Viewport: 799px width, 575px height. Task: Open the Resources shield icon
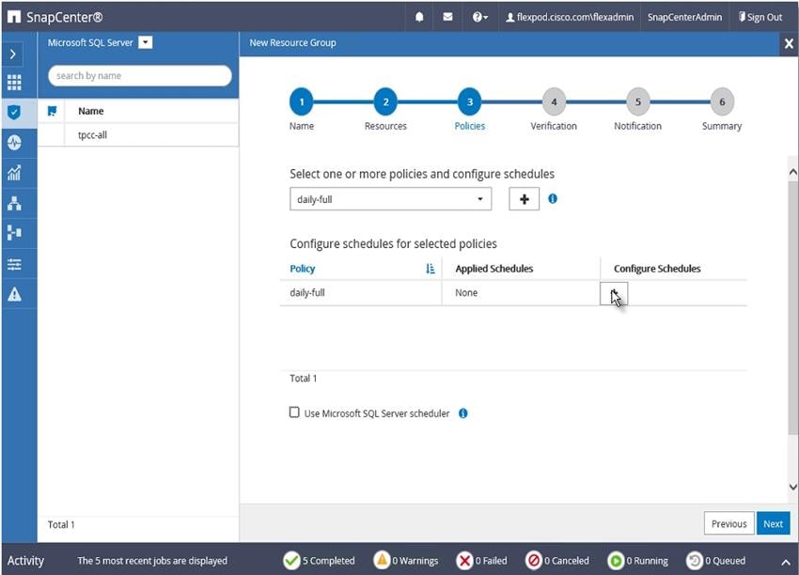14,112
